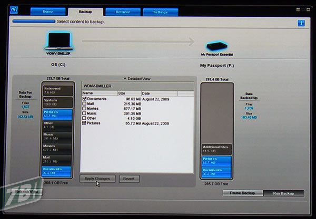Screen dimensions: 316x219
Task: Uncheck the Pictures checkbox
Action: (x=84, y=123)
